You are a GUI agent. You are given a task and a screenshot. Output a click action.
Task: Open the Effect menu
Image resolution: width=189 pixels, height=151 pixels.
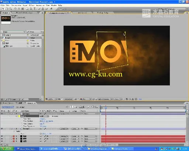(x=31, y=5)
